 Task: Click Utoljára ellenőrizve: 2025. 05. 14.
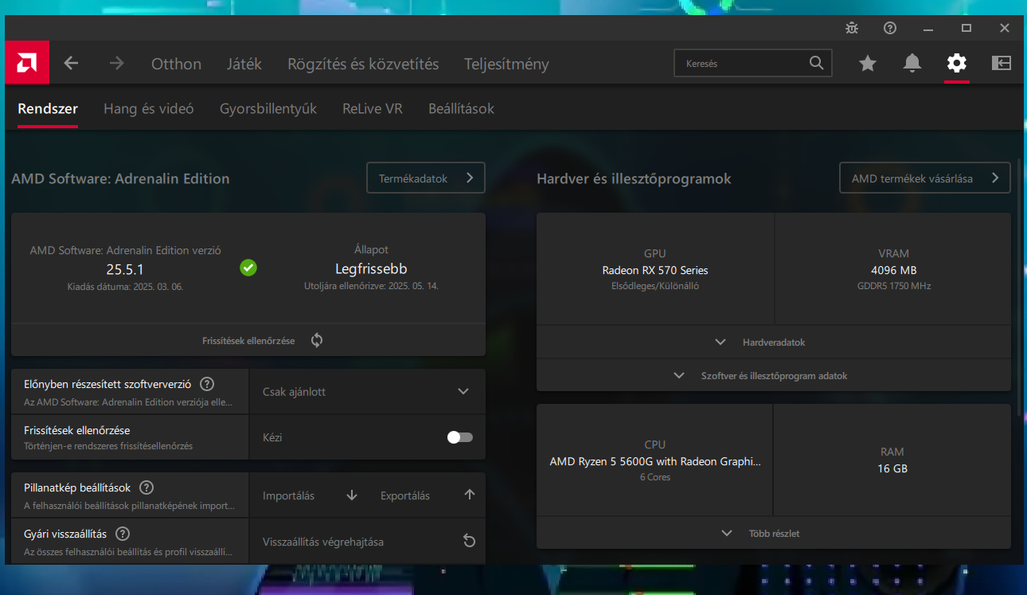(371, 286)
